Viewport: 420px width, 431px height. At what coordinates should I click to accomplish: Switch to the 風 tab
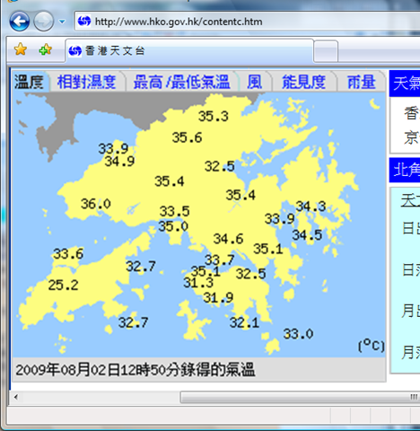(x=255, y=82)
